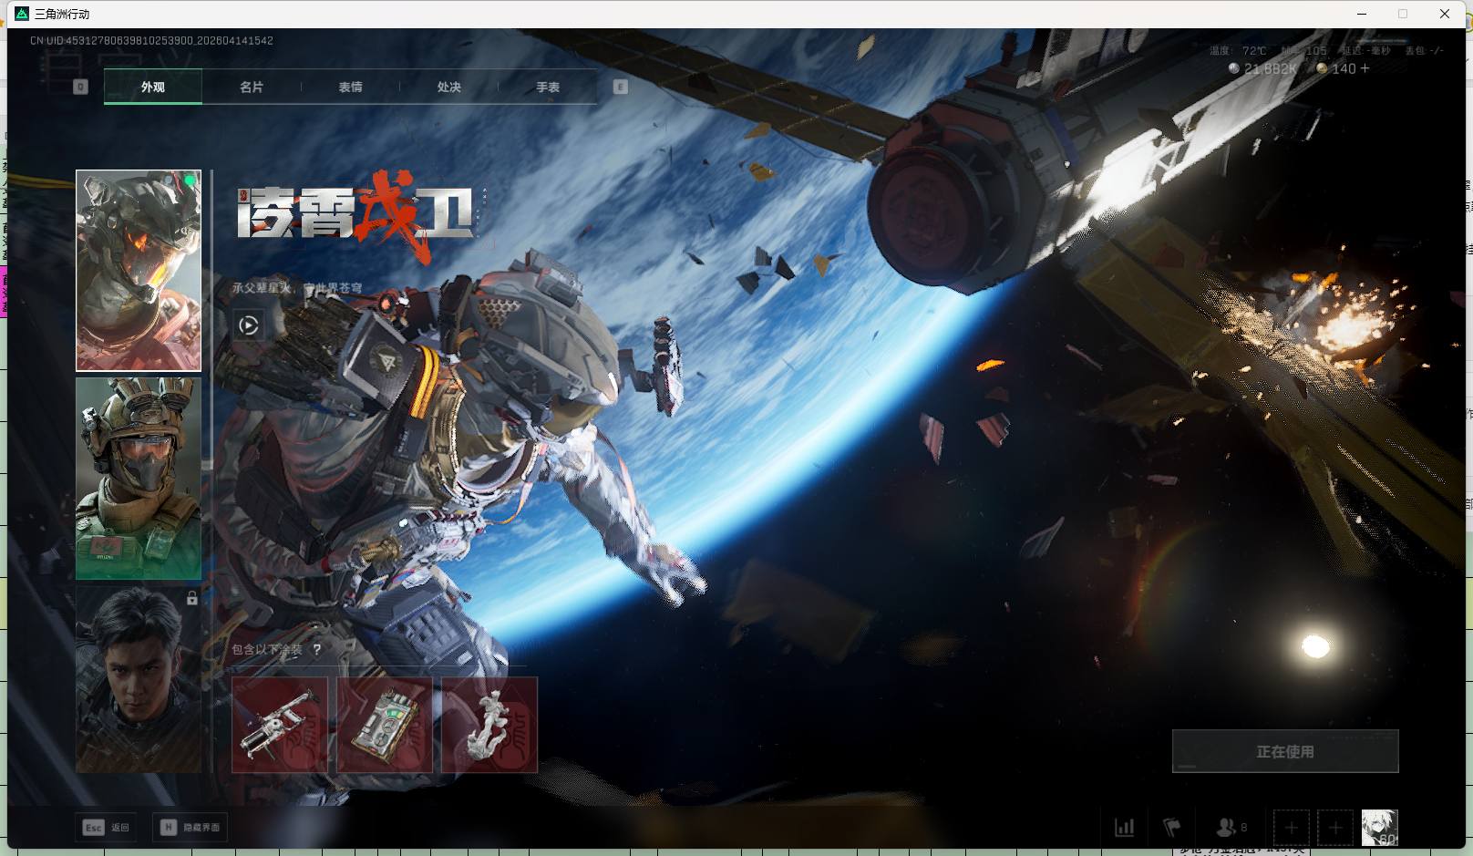Open the white charm item in the bundle

coord(489,725)
